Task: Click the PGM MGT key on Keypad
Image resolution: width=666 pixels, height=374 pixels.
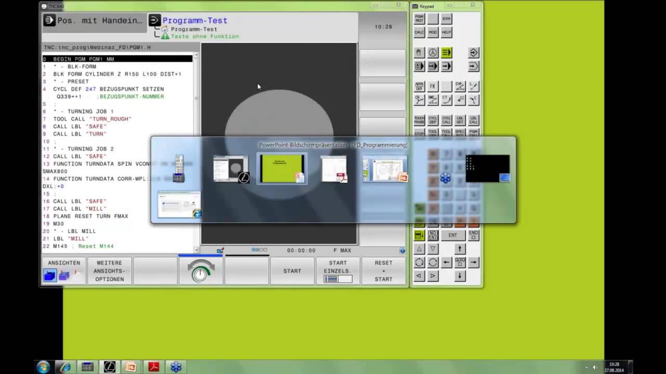Action: coord(419,19)
